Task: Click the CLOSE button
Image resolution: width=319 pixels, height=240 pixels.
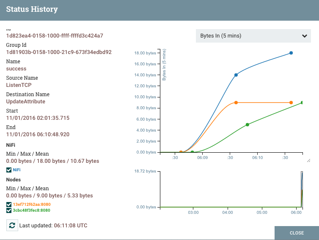Action: (297, 233)
